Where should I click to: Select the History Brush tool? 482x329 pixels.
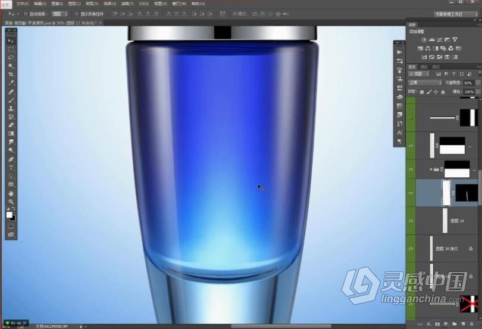pyautogui.click(x=11, y=117)
